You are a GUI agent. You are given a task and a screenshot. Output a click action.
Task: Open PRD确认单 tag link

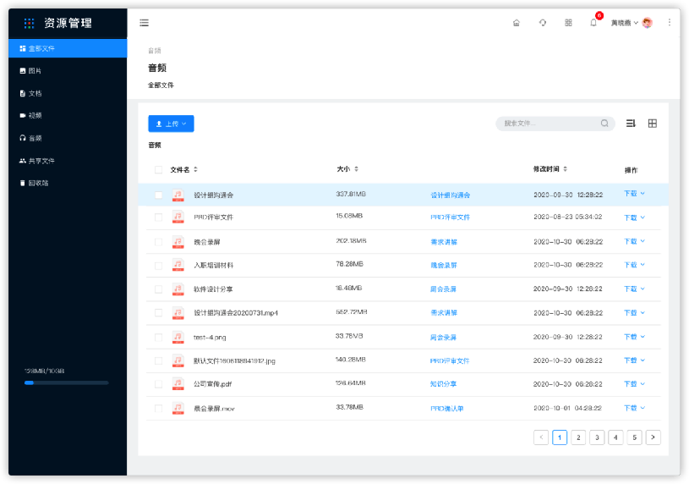[447, 409]
